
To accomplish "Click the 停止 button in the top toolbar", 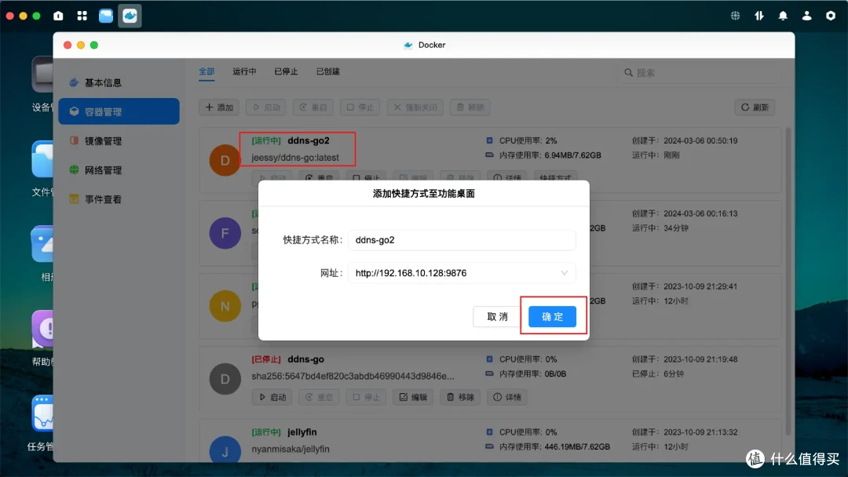I will [360, 107].
